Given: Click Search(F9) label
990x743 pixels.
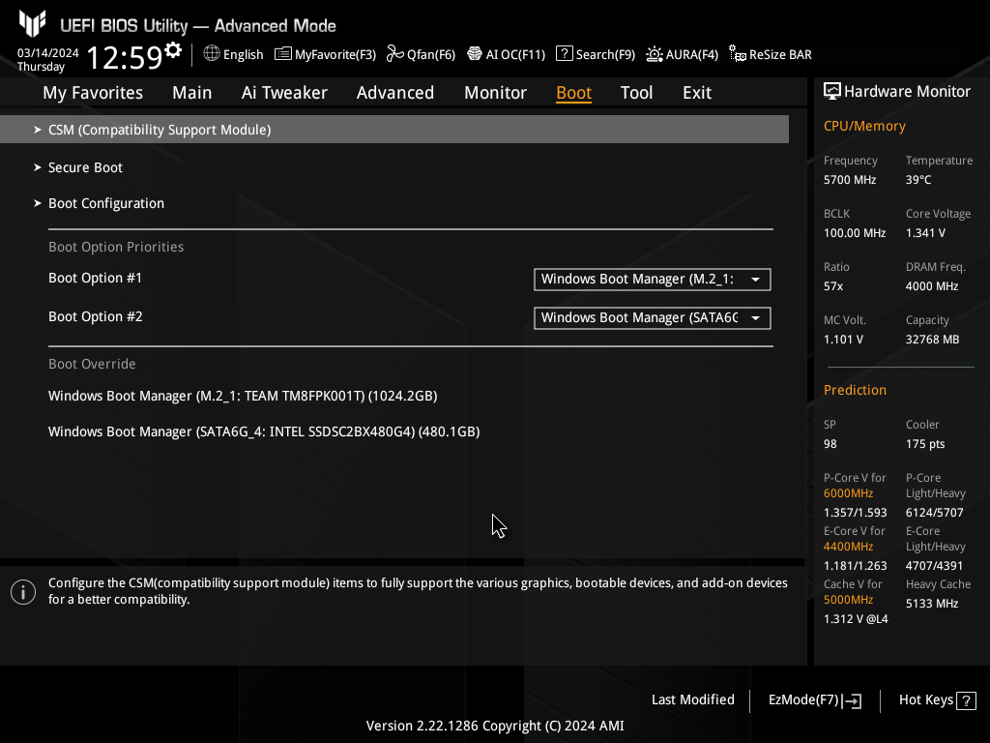Looking at the screenshot, I should coord(605,55).
